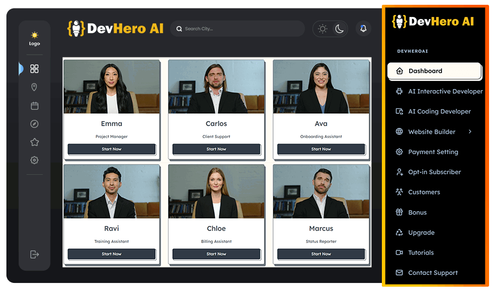The height and width of the screenshot is (292, 496).
Task: Expand the Website Builder chevron arrow
Action: pos(470,132)
